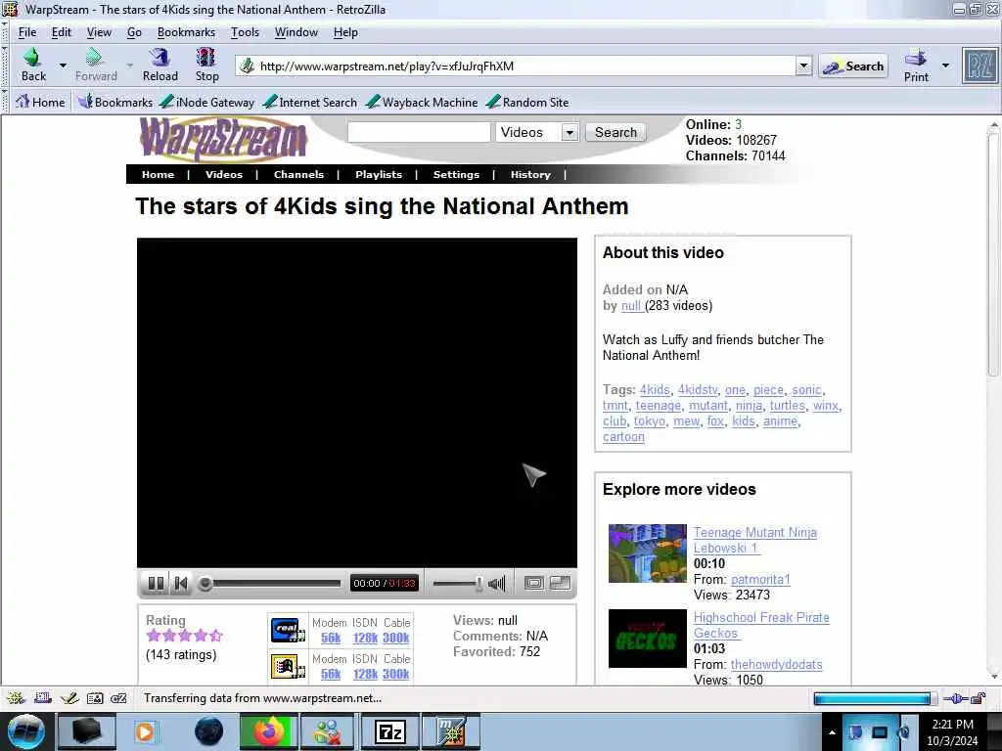This screenshot has width=1002, height=751.
Task: Click the security lock icon in the status bar
Action: [x=979, y=698]
